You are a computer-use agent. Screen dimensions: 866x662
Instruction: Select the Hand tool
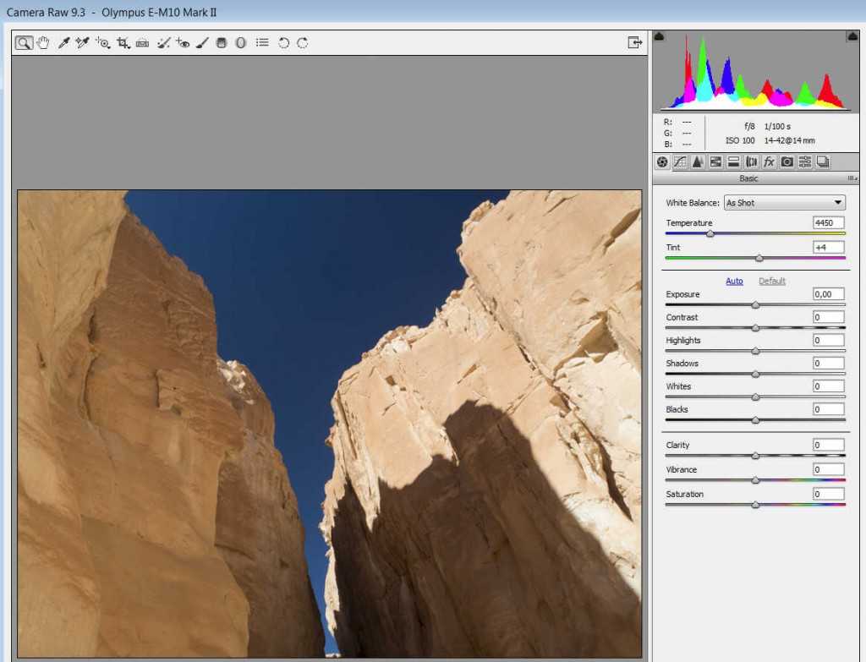pyautogui.click(x=42, y=42)
